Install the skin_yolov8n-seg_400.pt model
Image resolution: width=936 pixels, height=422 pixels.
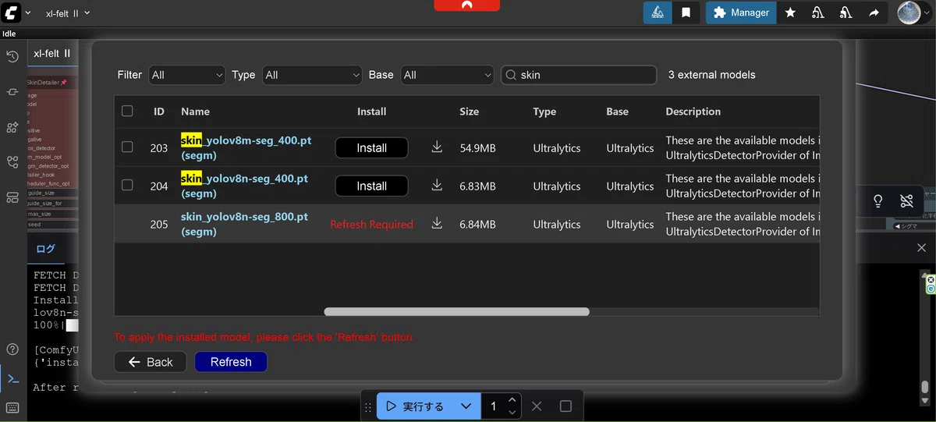coord(371,186)
